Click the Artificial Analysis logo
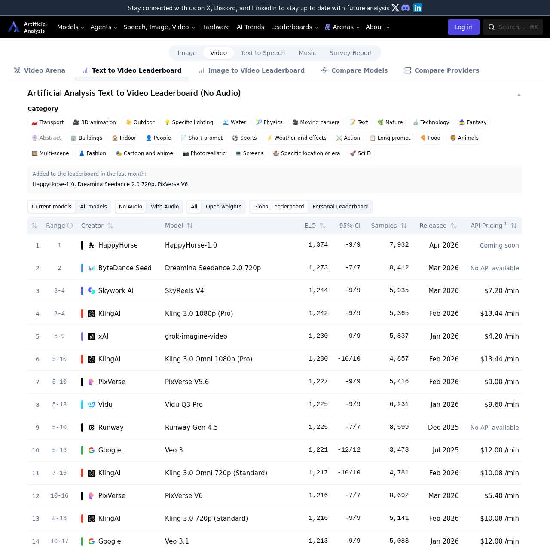Screen dimensions: 550x550 [13, 27]
